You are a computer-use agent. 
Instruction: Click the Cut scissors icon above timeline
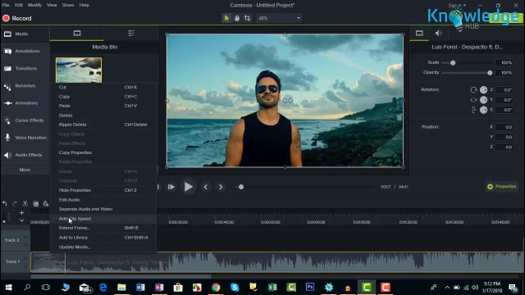tap(25, 204)
